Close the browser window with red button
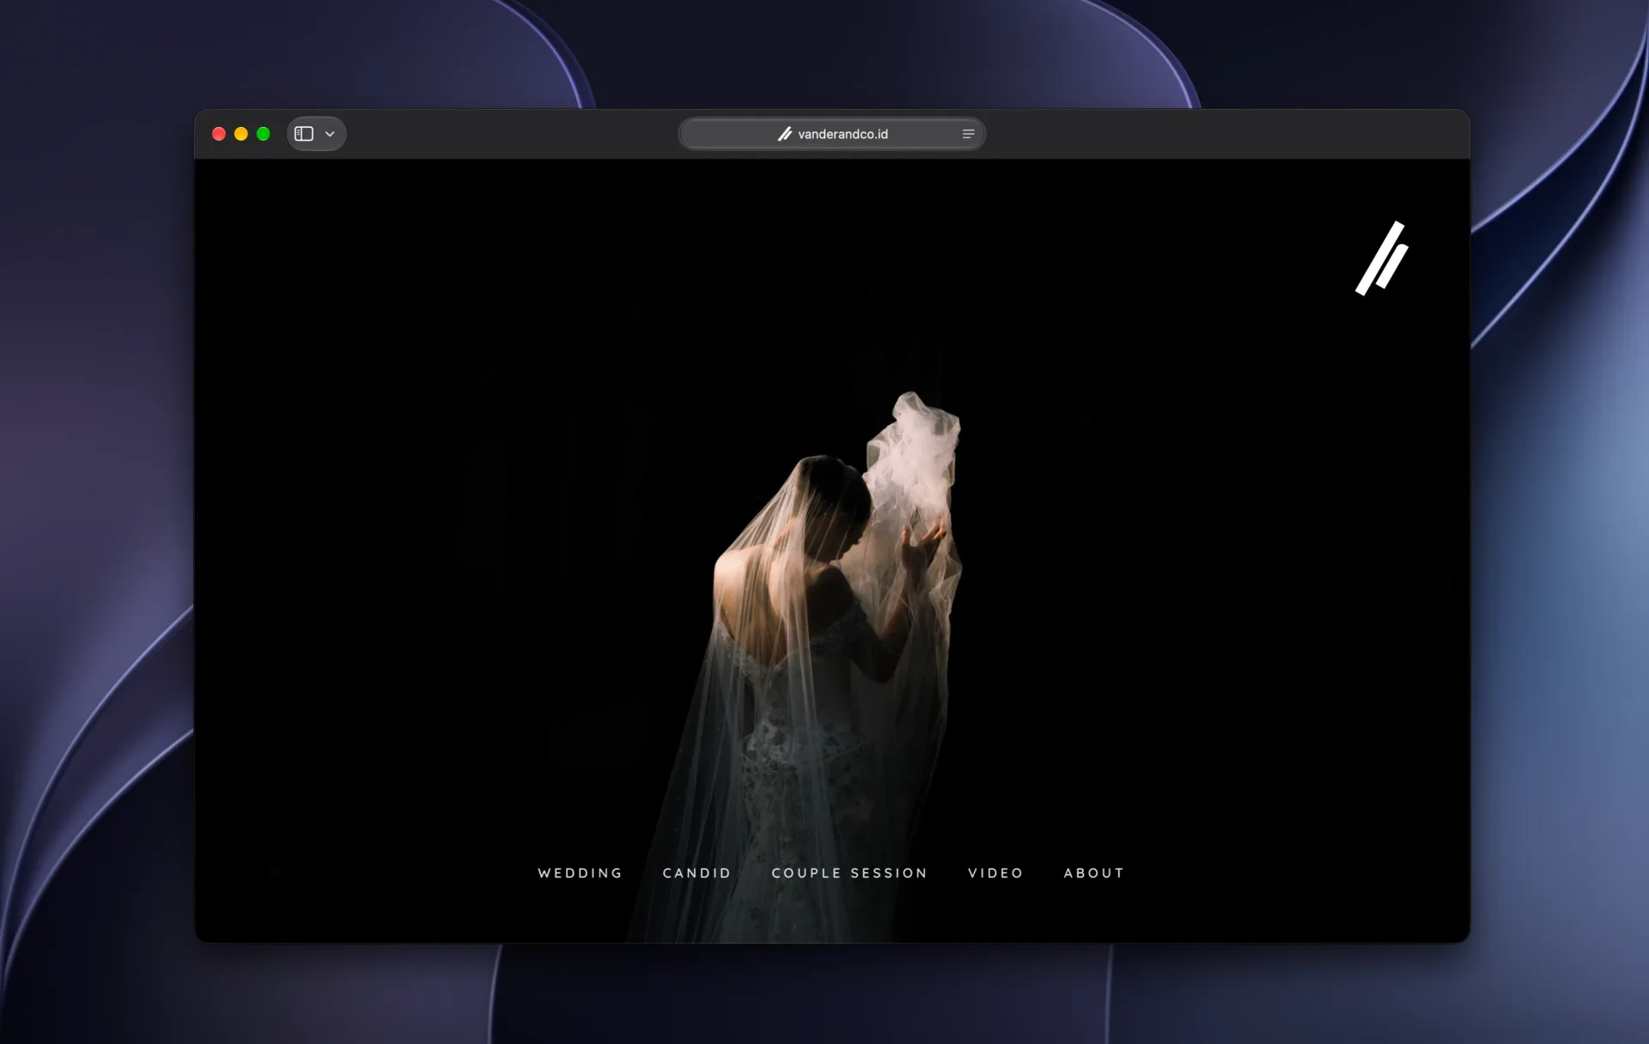 tap(219, 134)
